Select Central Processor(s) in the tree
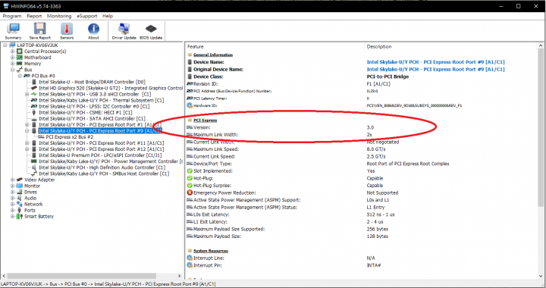The image size is (546, 288). pyautogui.click(x=45, y=51)
